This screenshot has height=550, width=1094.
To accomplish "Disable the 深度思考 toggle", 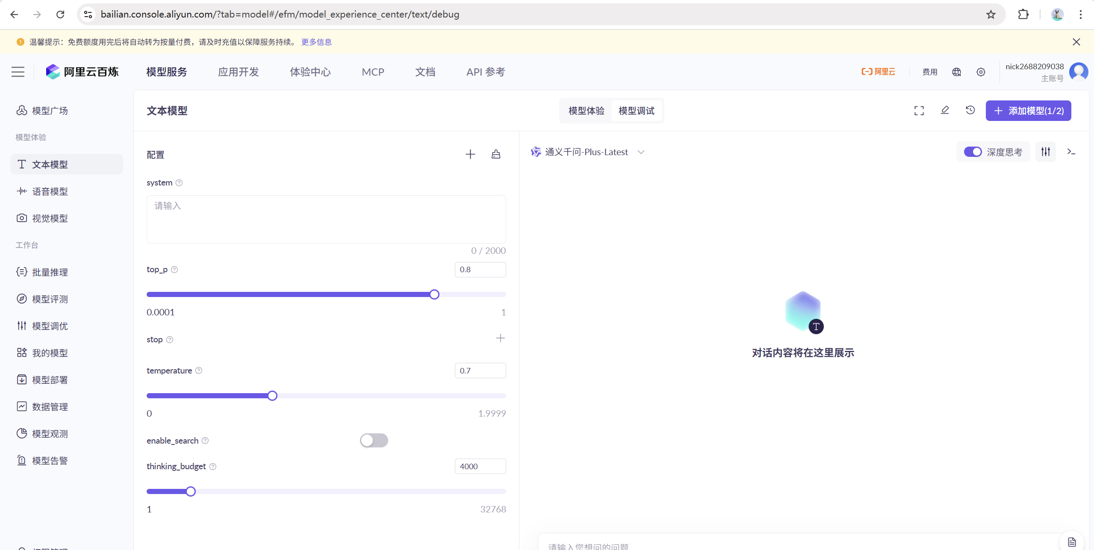I will [x=973, y=152].
